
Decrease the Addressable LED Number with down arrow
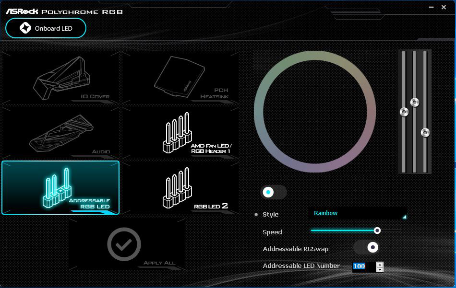pos(380,270)
